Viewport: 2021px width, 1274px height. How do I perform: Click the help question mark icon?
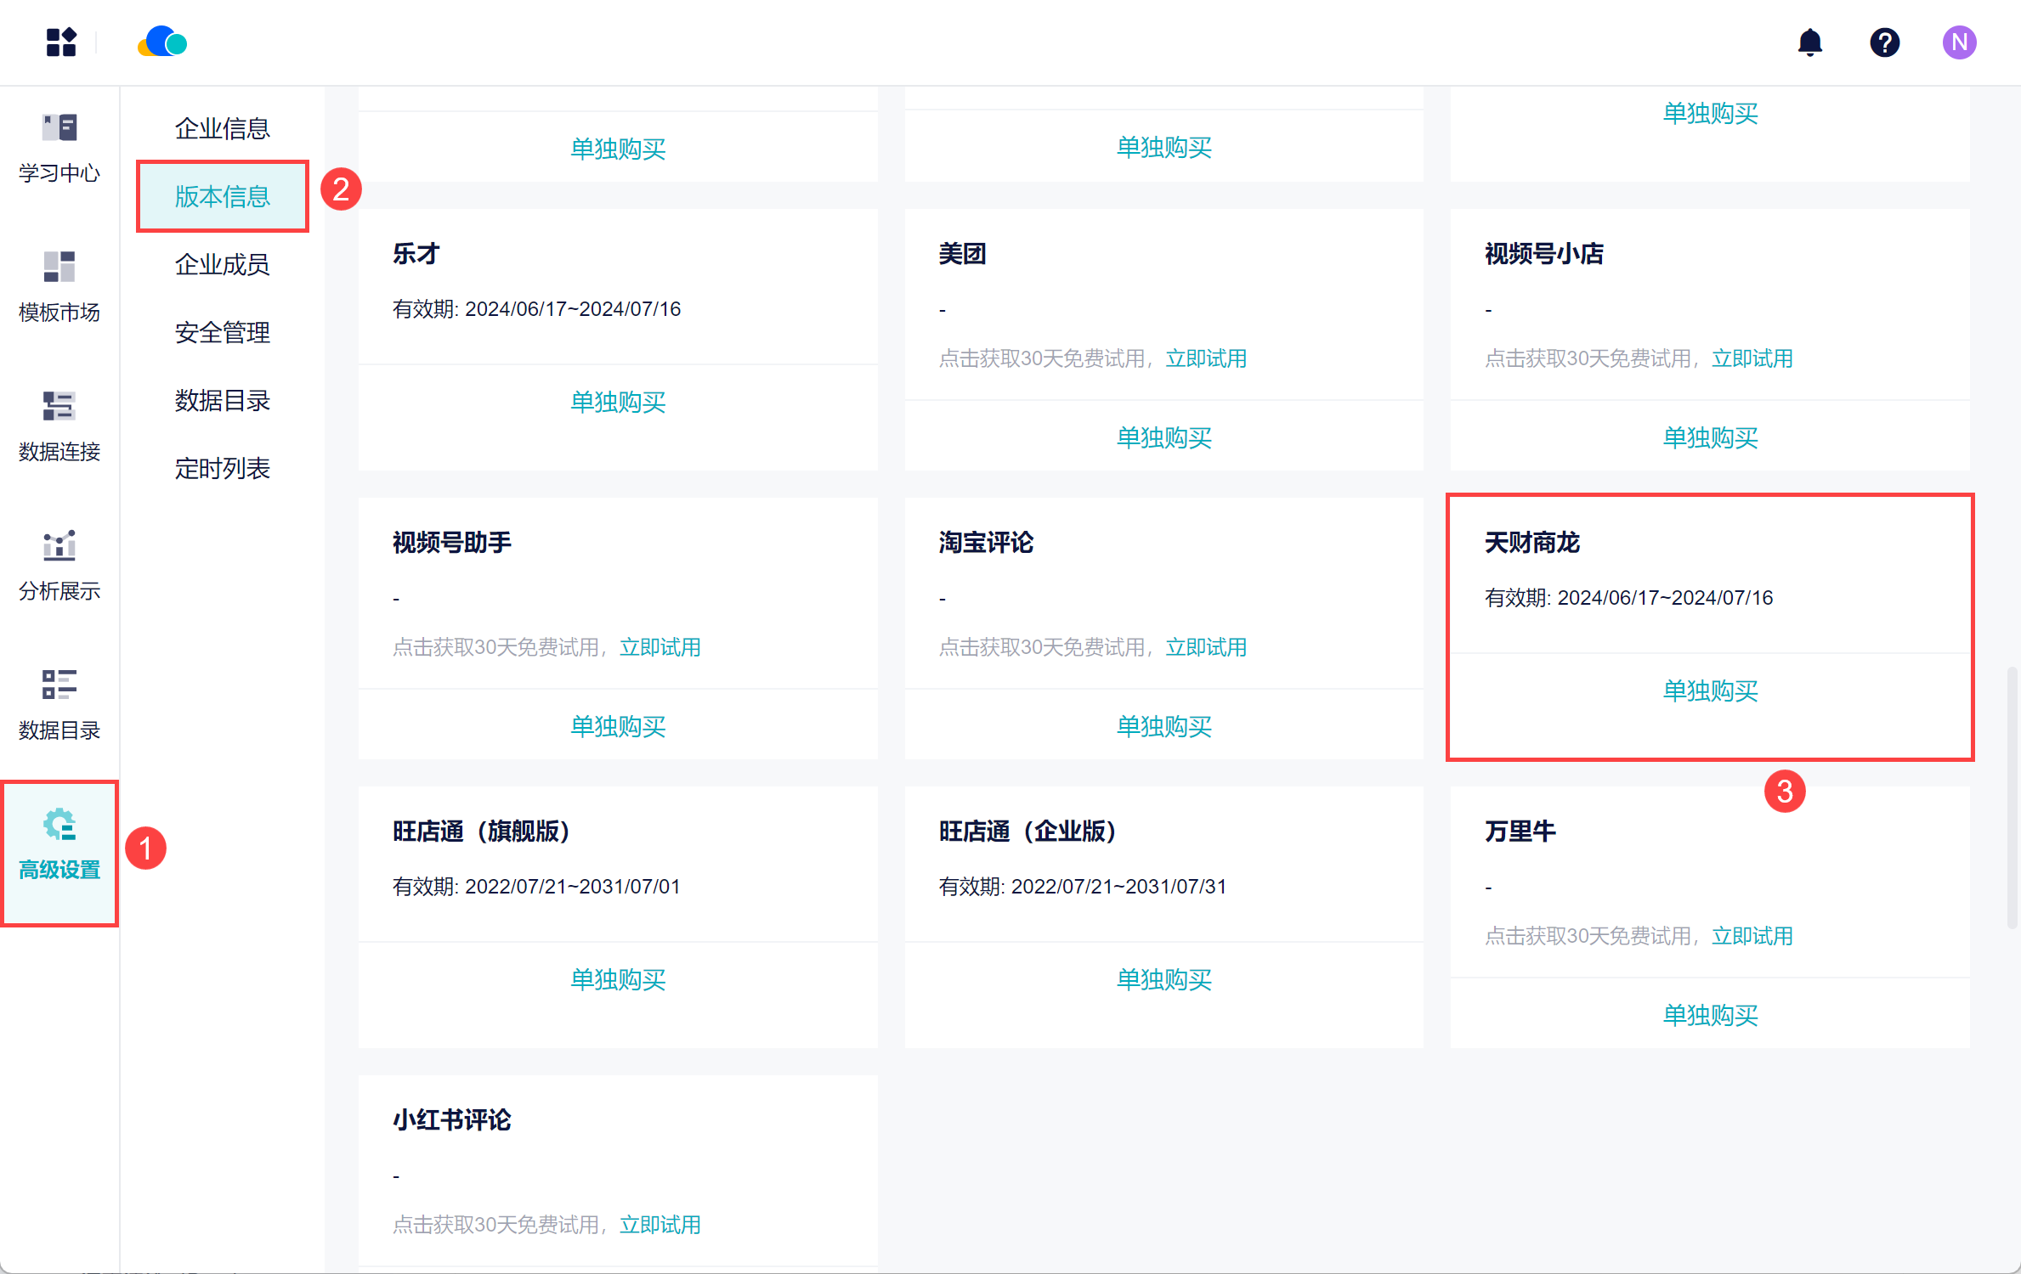click(1884, 42)
